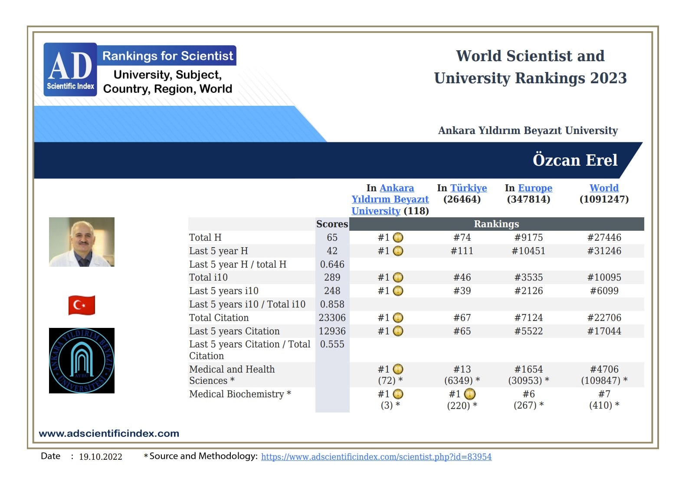Image resolution: width=682 pixels, height=481 pixels.
Task: Select the ratio value 0.555
Action: [x=332, y=344]
